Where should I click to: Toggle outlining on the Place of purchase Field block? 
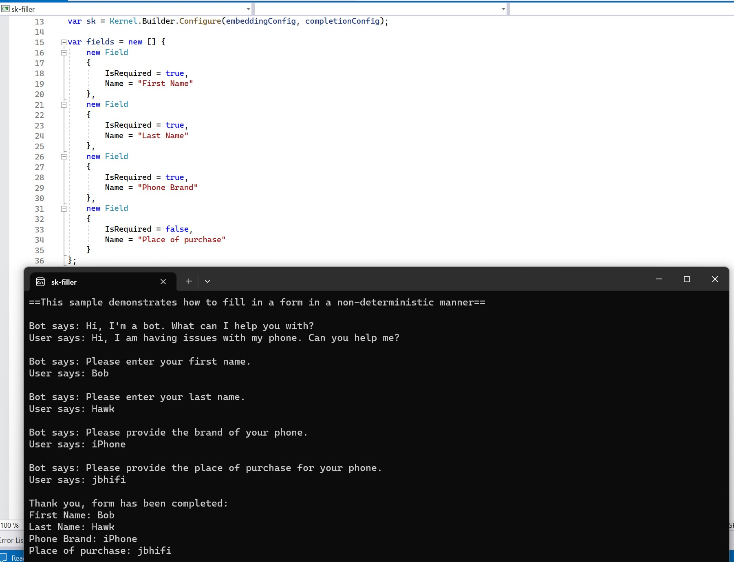tap(64, 209)
